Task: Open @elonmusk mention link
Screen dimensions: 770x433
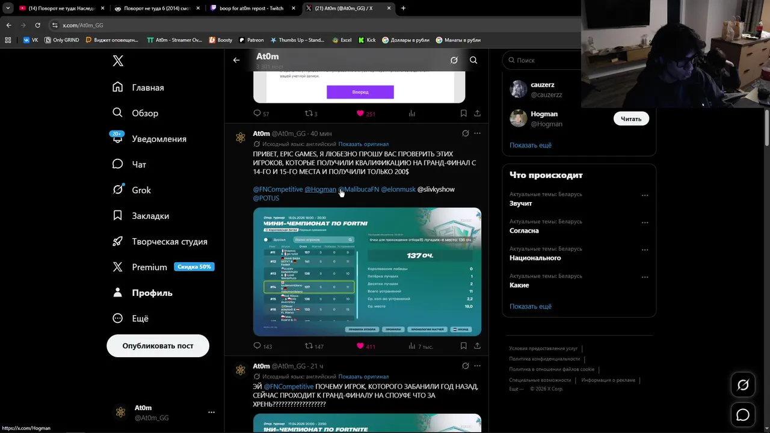Action: point(398,189)
